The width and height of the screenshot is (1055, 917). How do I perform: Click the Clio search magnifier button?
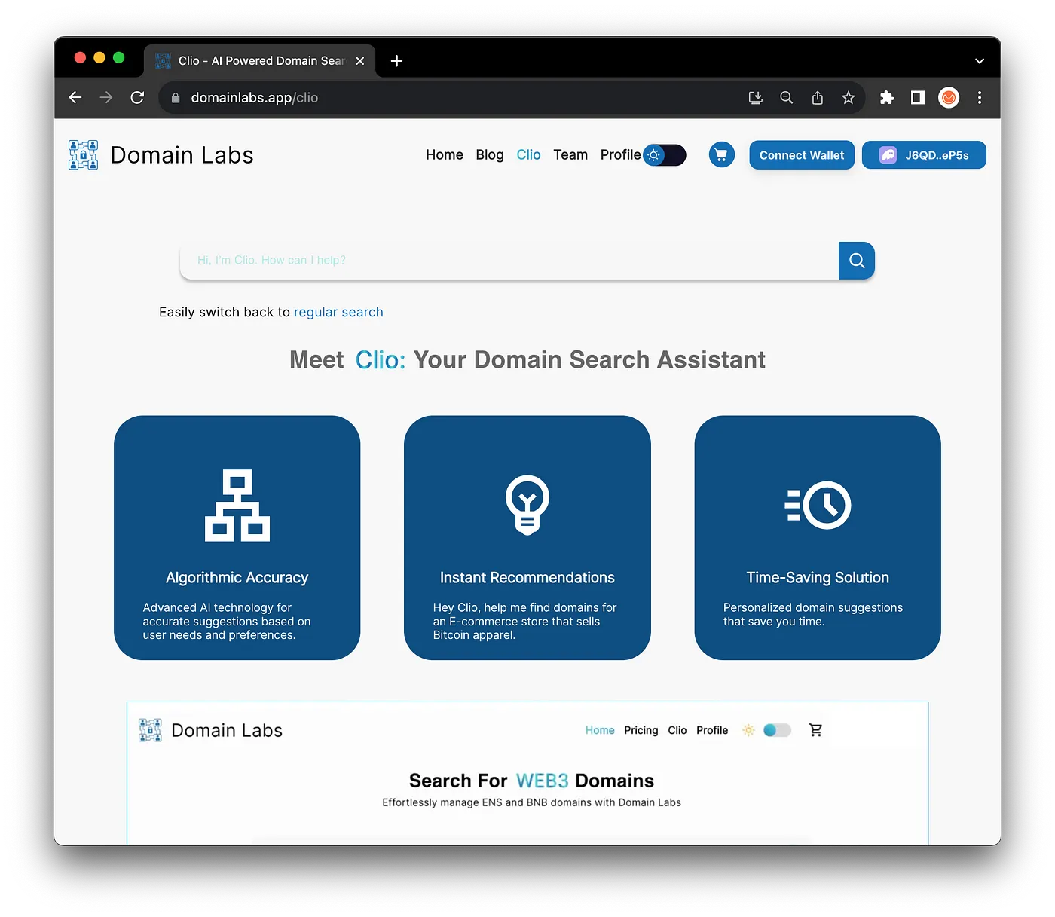tap(856, 261)
